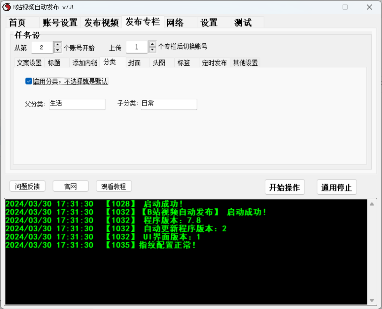Viewport: 382px width, 309px height.
Task: Switch to 添加内链 sub-tab
Action: pyautogui.click(x=84, y=63)
